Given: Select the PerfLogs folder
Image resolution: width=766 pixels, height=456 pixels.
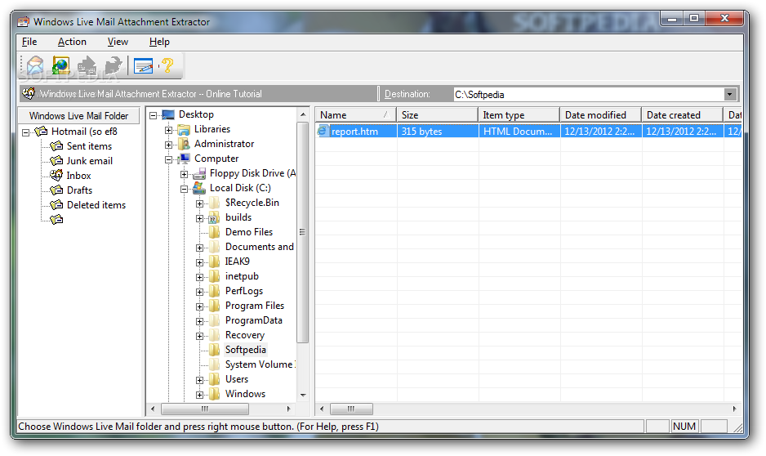Looking at the screenshot, I should [x=244, y=291].
